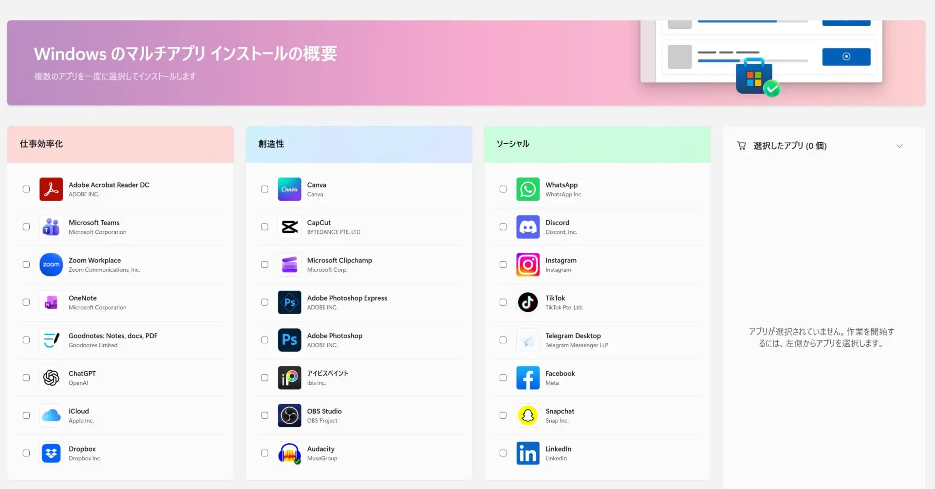This screenshot has height=489, width=935.
Task: Enable the Audacity checkbox
Action: point(264,453)
